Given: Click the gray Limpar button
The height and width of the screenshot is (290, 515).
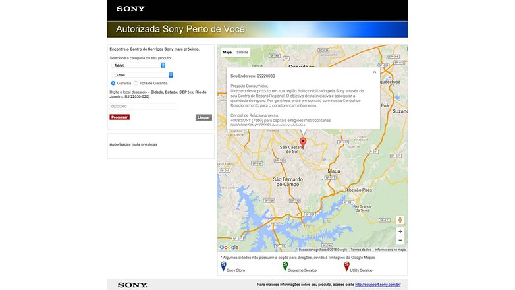Looking at the screenshot, I should tap(203, 117).
